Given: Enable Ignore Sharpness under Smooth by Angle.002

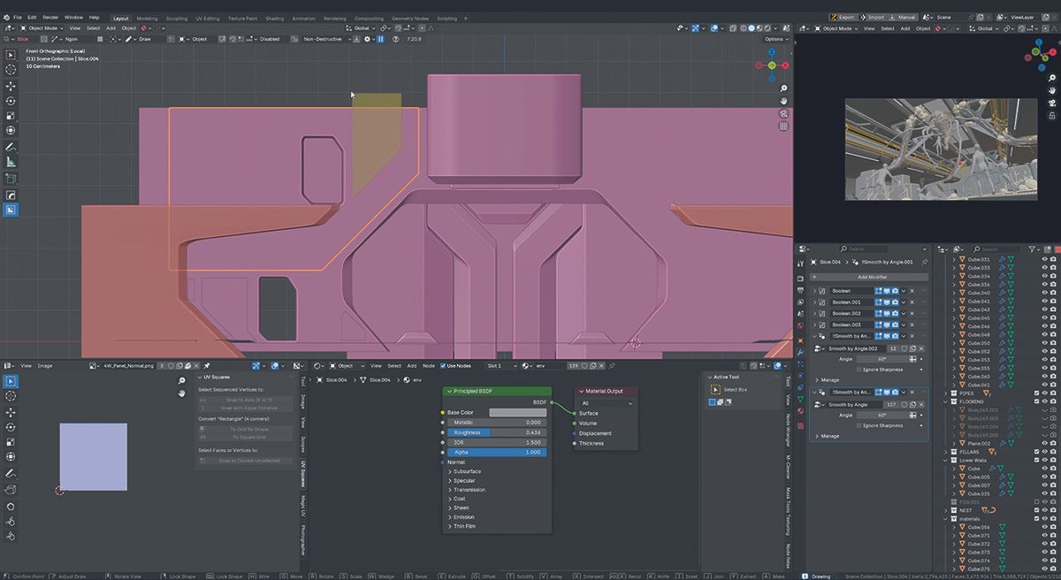Looking at the screenshot, I should tap(859, 369).
